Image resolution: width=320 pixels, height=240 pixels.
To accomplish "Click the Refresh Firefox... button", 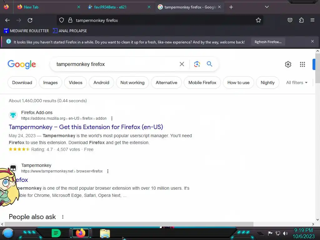I will (x=268, y=42).
